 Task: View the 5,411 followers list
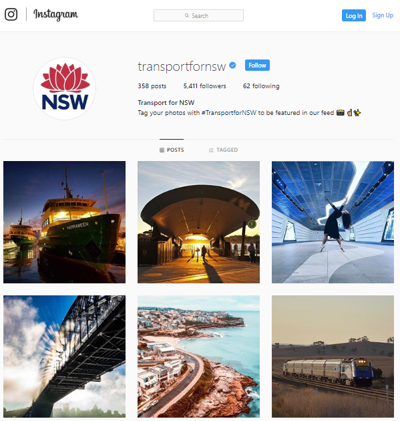coord(205,86)
